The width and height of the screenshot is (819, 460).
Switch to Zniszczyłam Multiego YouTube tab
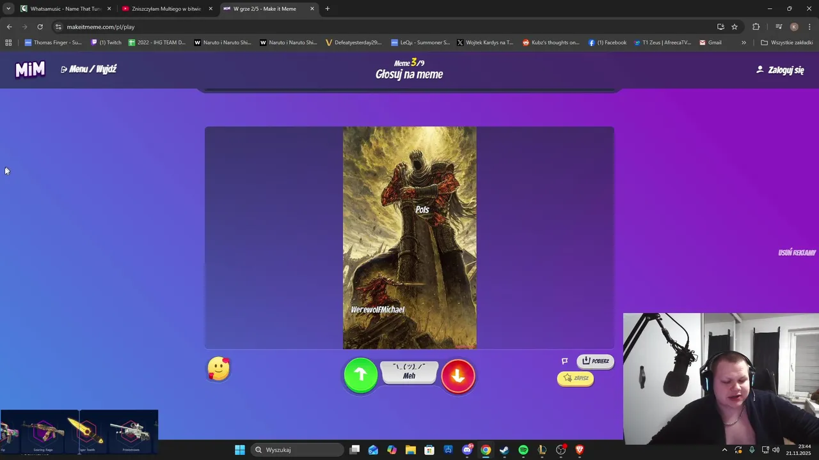tap(166, 9)
